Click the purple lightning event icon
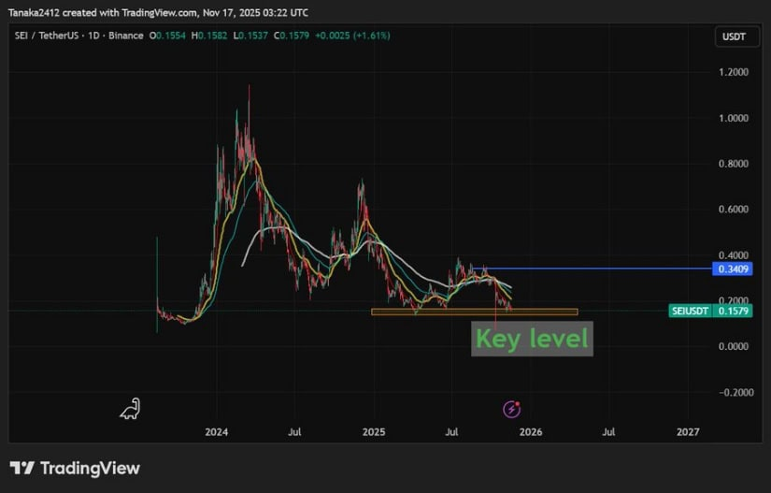 pyautogui.click(x=511, y=409)
